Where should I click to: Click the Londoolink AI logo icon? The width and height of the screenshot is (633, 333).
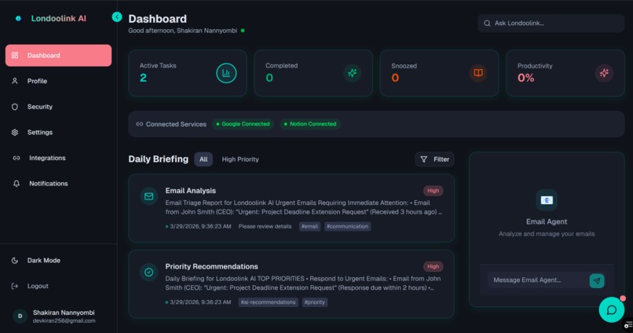18,19
